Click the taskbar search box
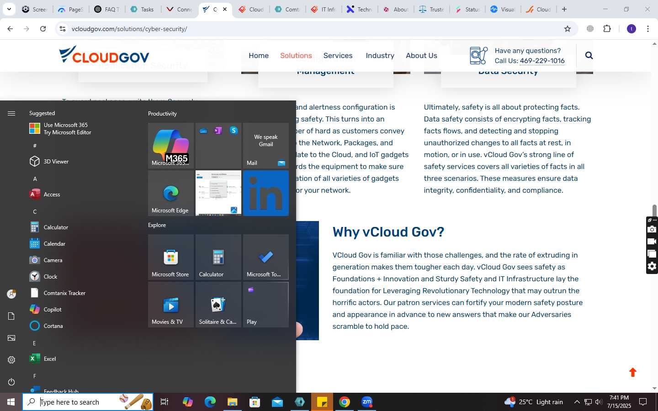The height and width of the screenshot is (411, 658). 88,402
